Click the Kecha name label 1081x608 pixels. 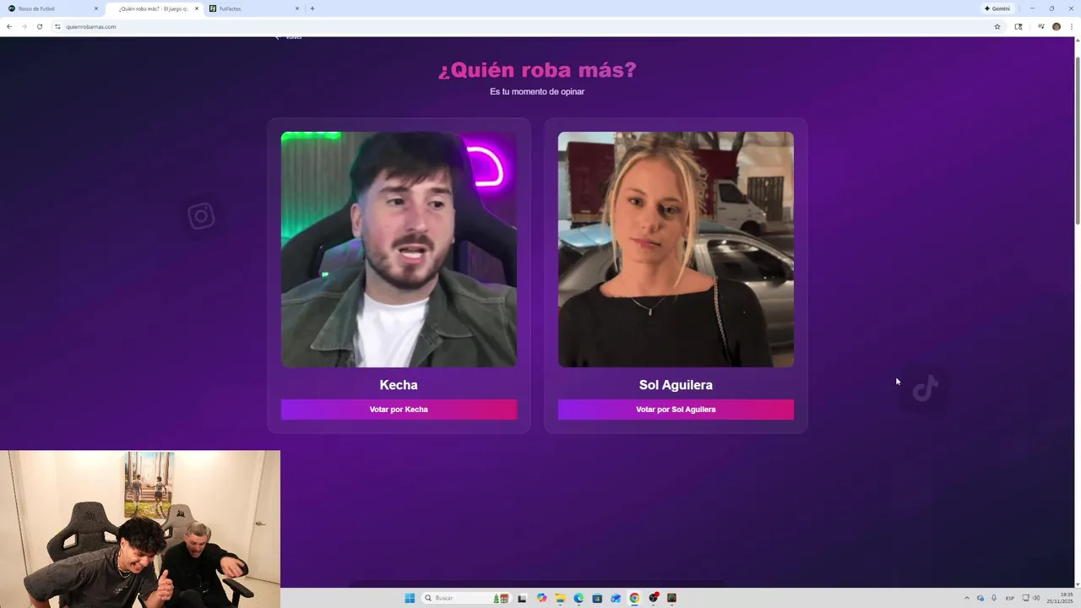point(399,385)
